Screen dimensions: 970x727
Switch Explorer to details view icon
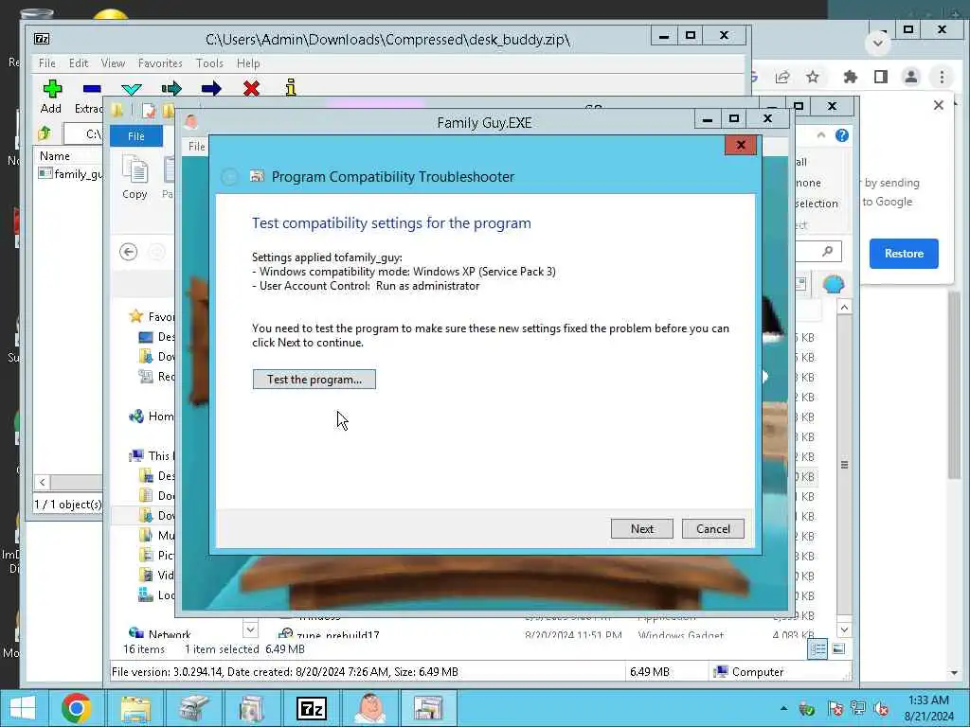coord(817,649)
